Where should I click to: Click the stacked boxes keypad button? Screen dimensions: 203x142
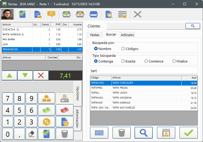47,98
